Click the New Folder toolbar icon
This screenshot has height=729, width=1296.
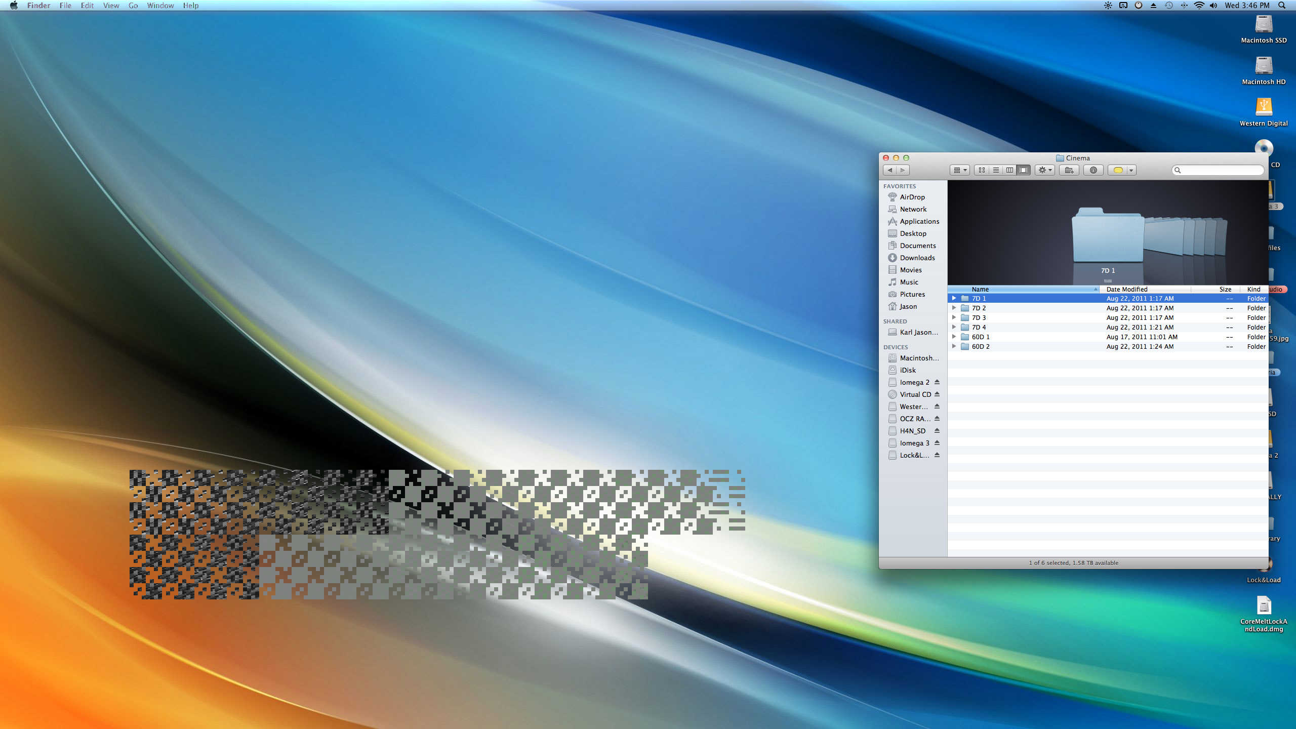(1069, 170)
